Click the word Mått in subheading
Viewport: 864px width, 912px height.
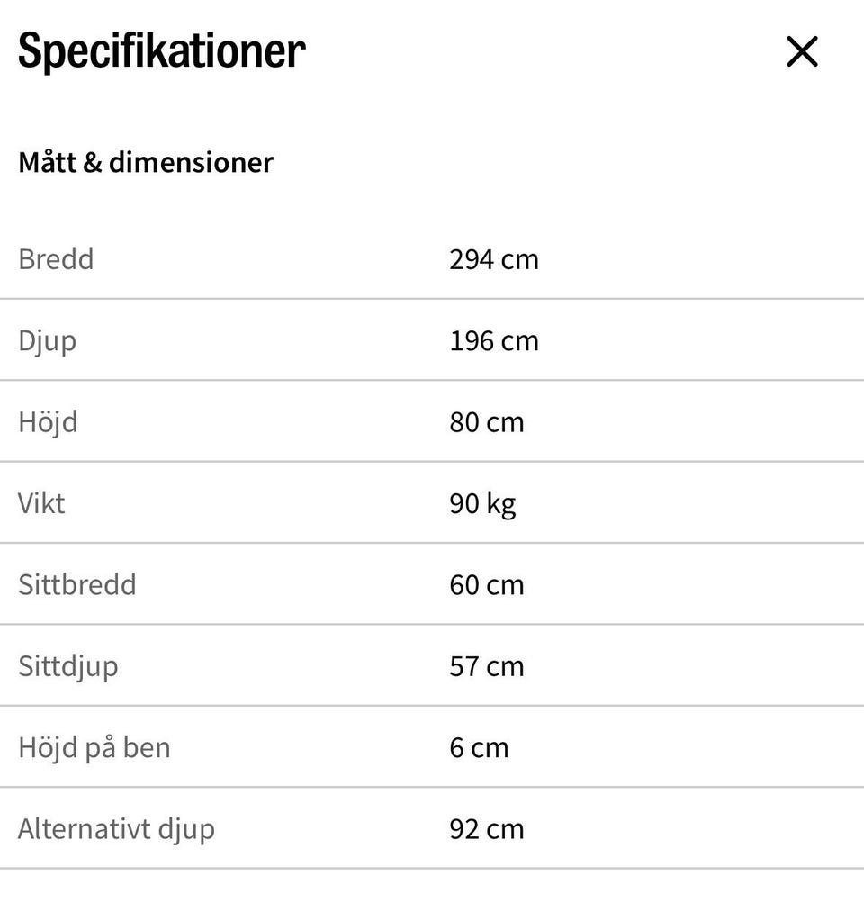[47, 163]
